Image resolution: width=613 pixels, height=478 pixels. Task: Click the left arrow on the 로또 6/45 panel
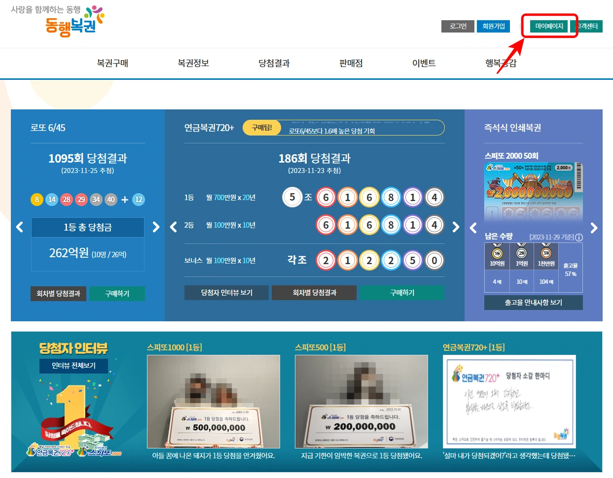(19, 227)
